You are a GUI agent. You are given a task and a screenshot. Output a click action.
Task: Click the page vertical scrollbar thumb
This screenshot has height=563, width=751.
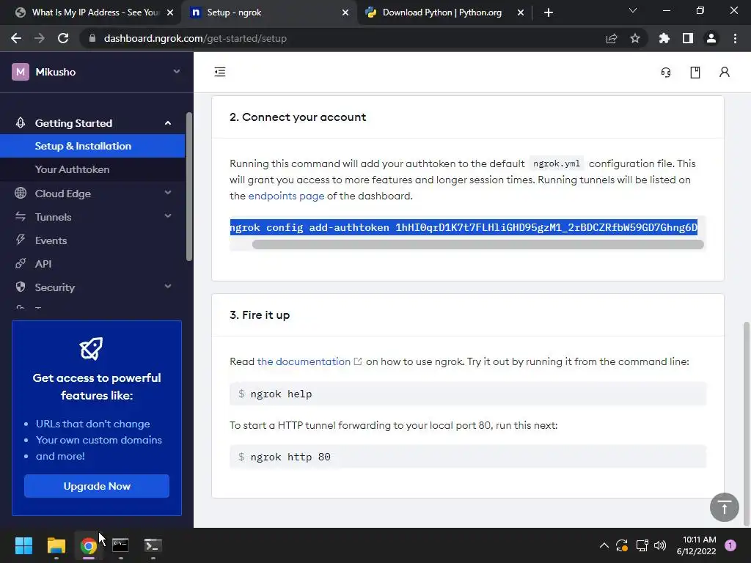pyautogui.click(x=746, y=423)
